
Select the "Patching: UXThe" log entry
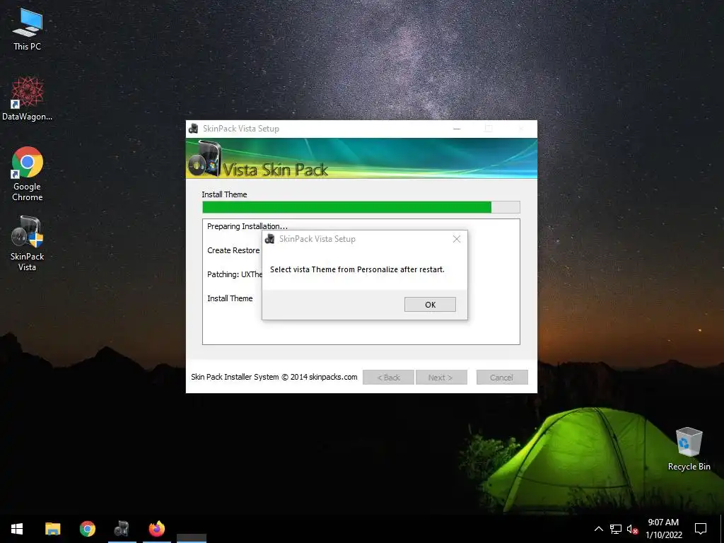(235, 274)
